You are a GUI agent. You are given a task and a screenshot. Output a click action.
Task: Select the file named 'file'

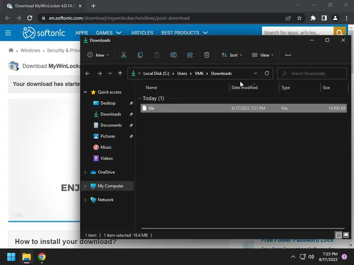pyautogui.click(x=243, y=108)
